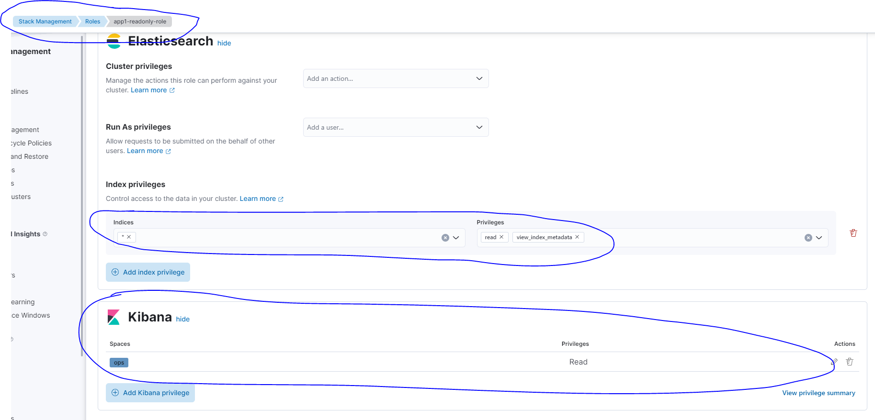
Task: Clear all selected indices
Action: pyautogui.click(x=445, y=238)
